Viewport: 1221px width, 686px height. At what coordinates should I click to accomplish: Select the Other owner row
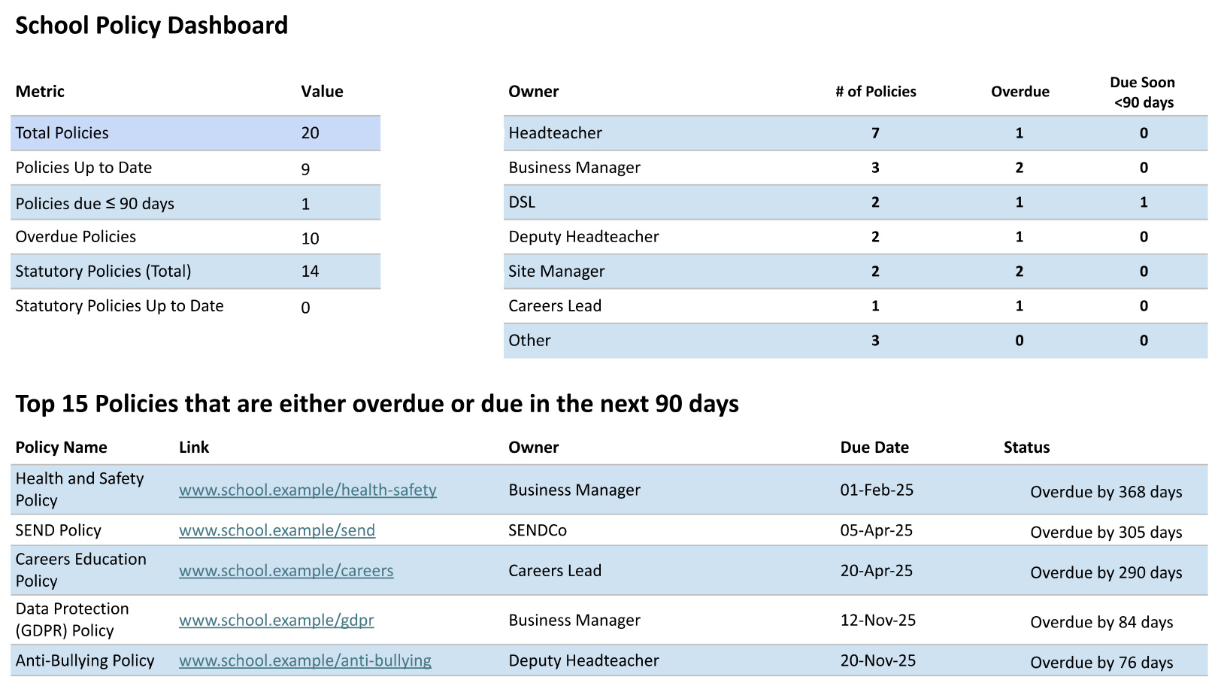(856, 341)
